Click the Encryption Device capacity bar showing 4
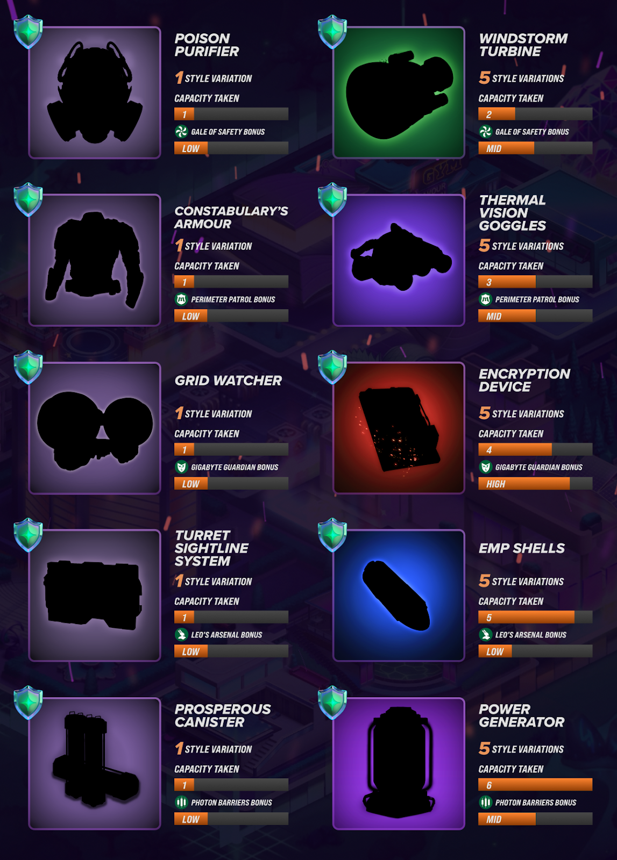 (535, 449)
